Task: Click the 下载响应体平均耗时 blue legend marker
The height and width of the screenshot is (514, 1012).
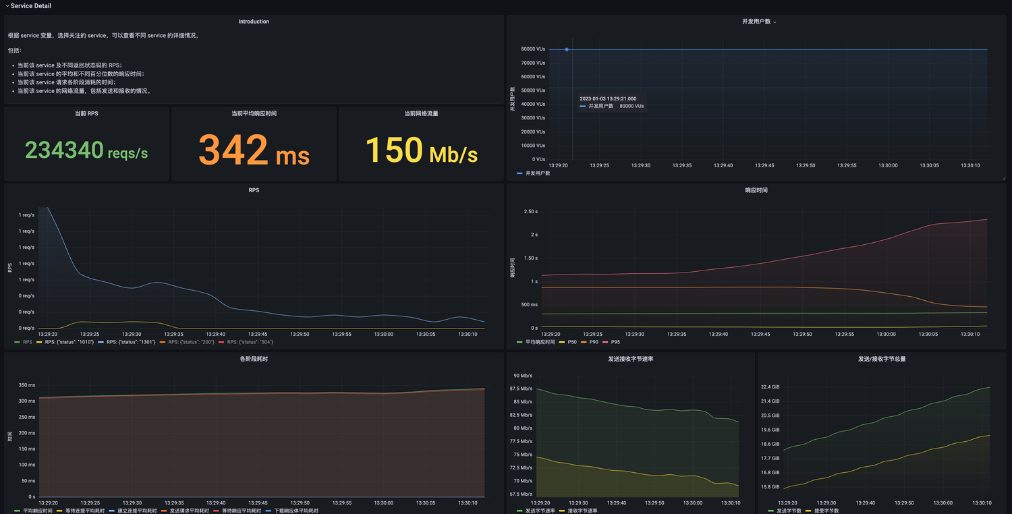Action: 268,511
